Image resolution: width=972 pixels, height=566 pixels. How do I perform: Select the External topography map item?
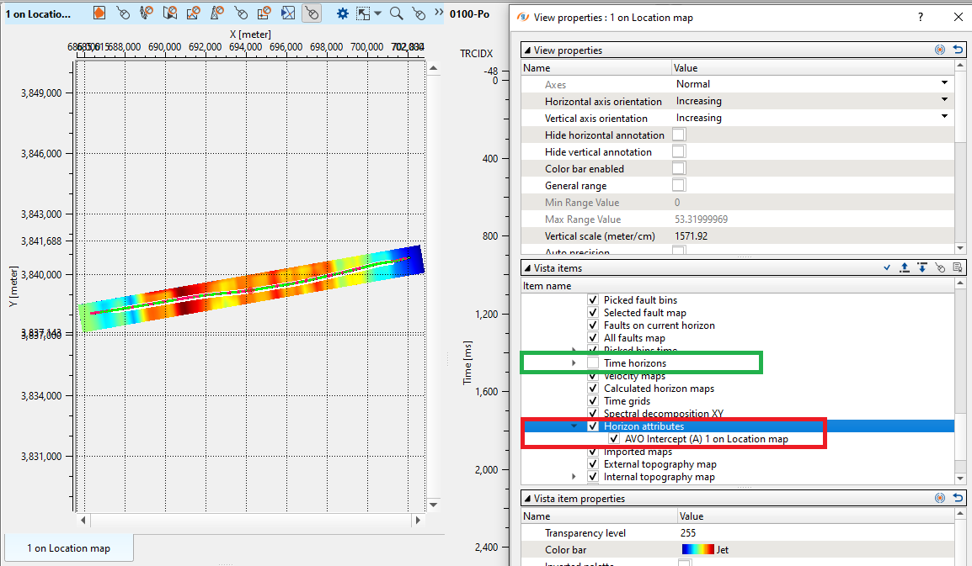[x=660, y=463]
